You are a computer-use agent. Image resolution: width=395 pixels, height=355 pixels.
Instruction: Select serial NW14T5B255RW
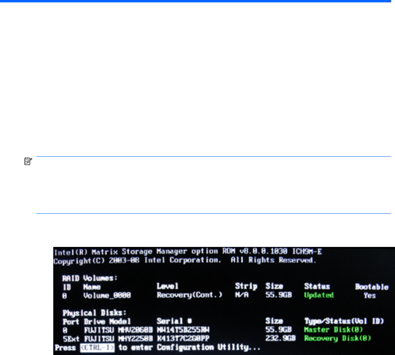(183, 330)
